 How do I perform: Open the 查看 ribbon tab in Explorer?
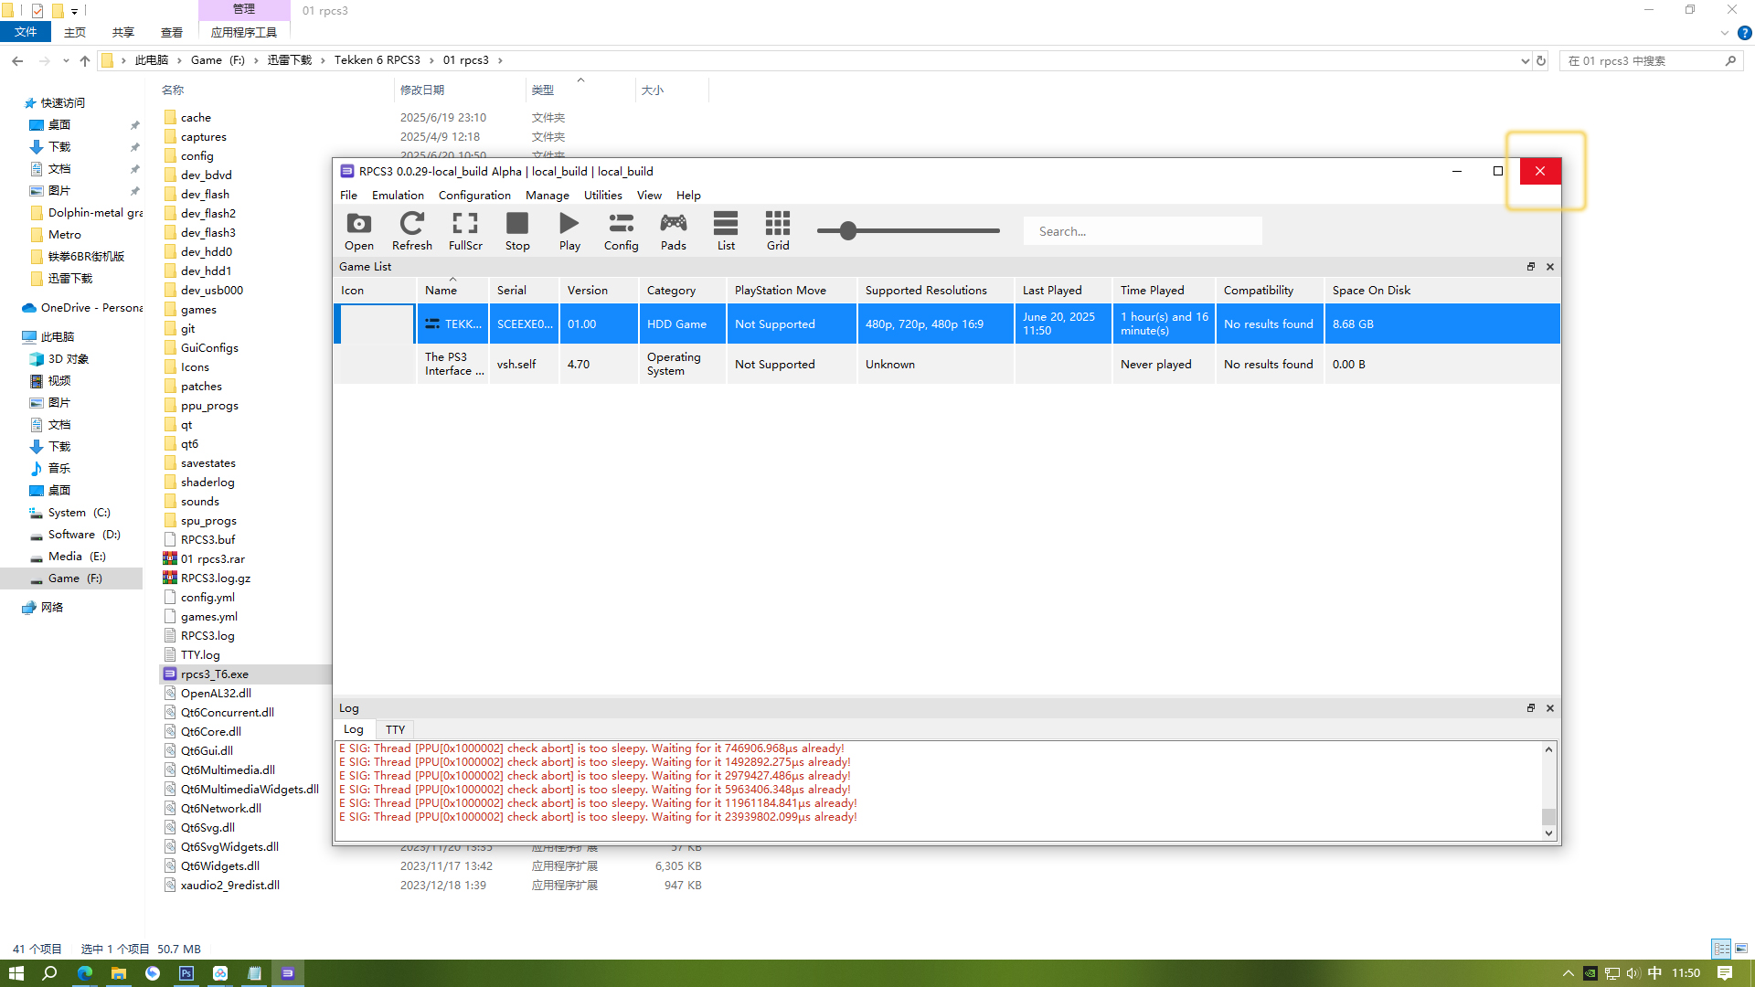coord(171,32)
